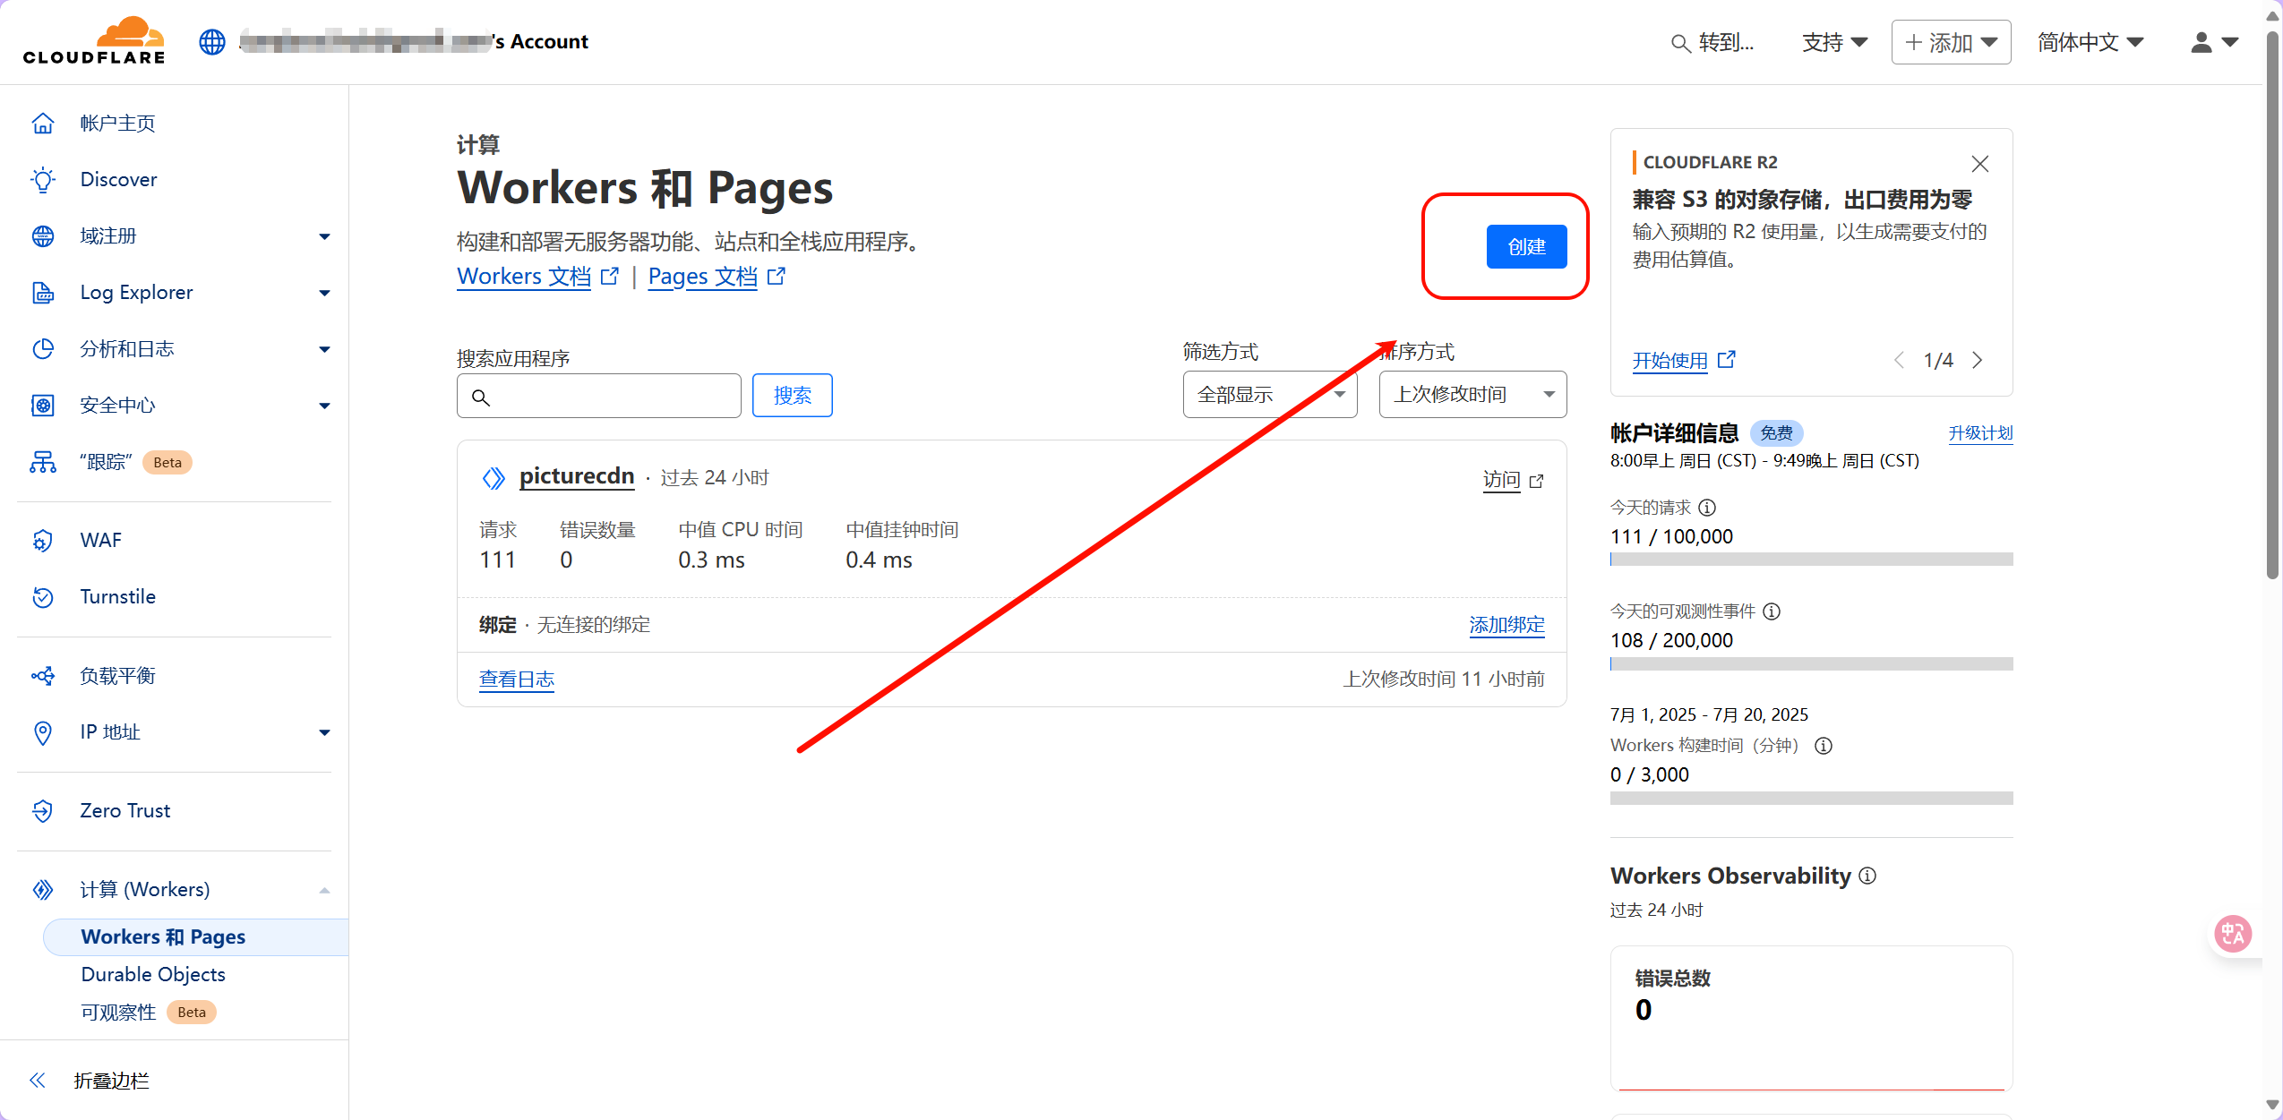Close the Cloudflare R2 promo card
The height and width of the screenshot is (1120, 2283).
coord(1980,163)
